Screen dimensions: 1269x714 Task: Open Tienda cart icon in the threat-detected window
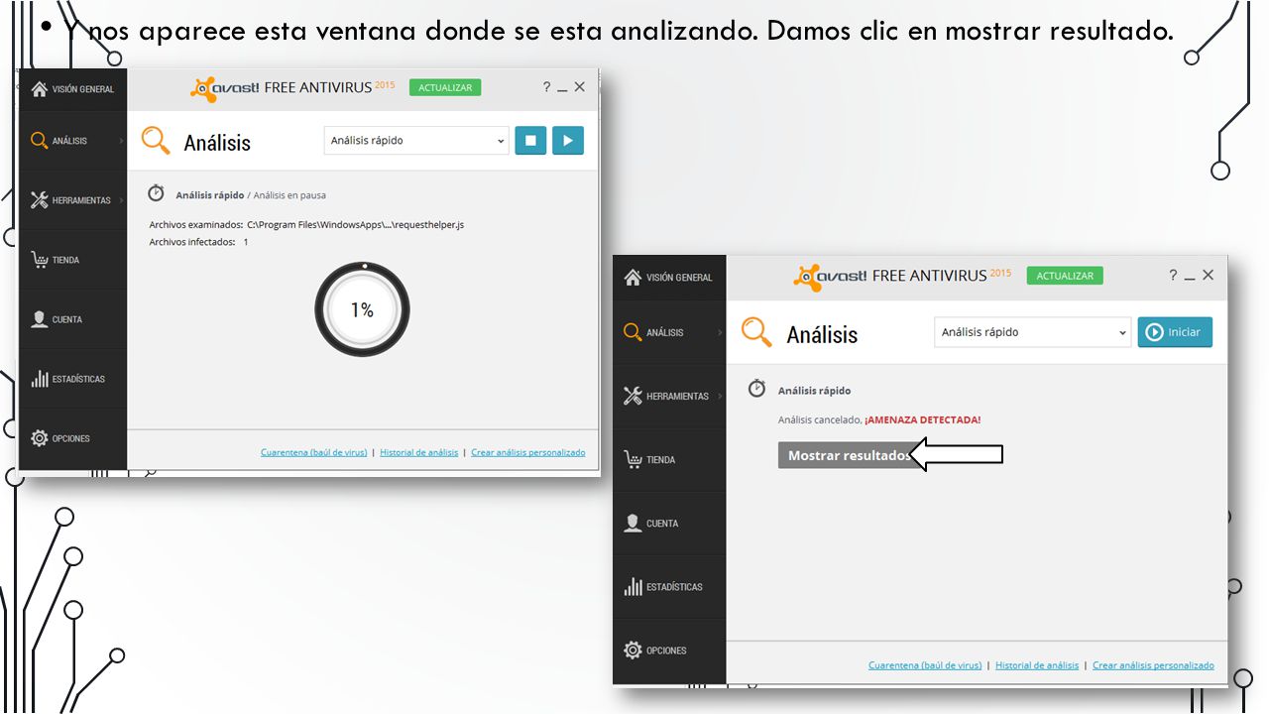[x=633, y=459]
